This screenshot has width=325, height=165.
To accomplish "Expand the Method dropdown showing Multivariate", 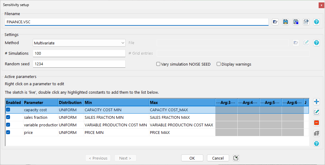I will pyautogui.click(x=79, y=43).
